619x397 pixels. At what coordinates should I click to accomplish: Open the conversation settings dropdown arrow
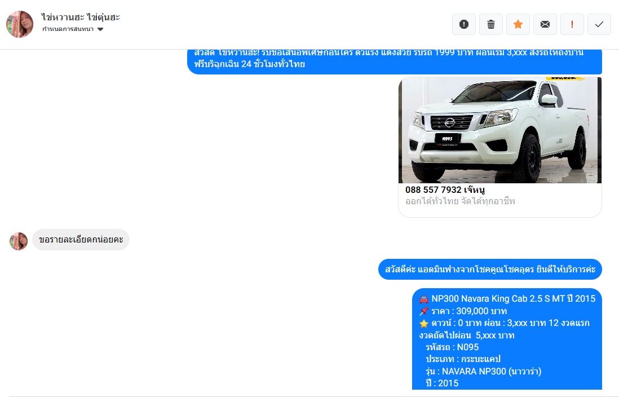100,29
